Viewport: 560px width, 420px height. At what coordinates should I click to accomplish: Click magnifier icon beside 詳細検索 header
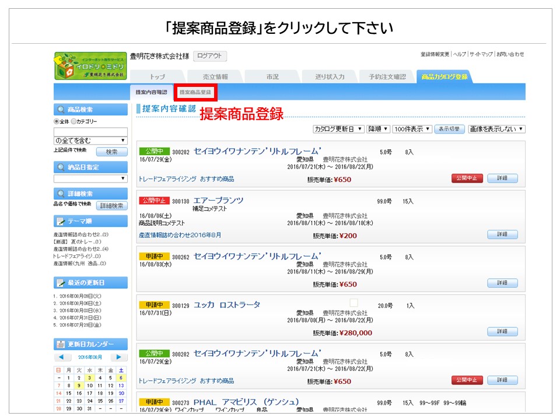tap(61, 194)
